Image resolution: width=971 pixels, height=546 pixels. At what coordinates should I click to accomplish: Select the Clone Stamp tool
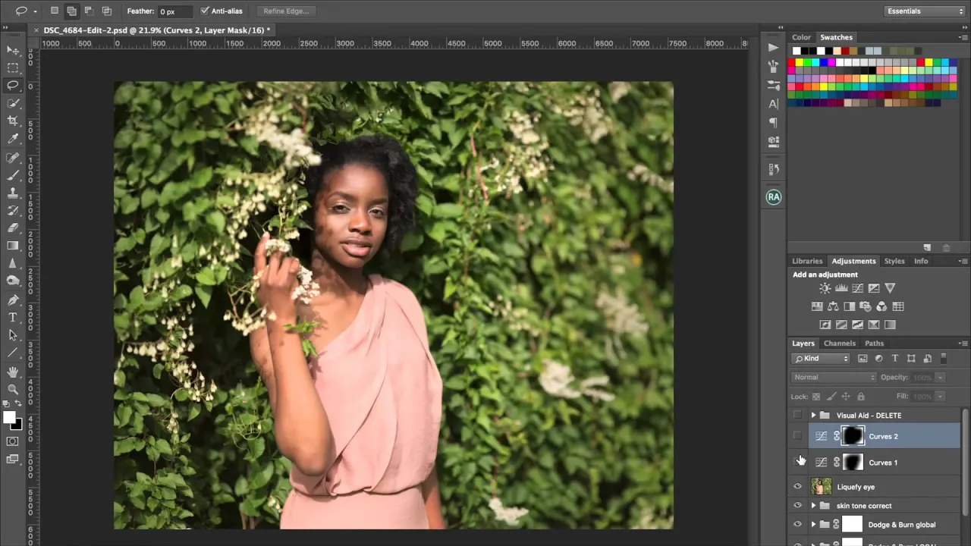click(x=13, y=193)
